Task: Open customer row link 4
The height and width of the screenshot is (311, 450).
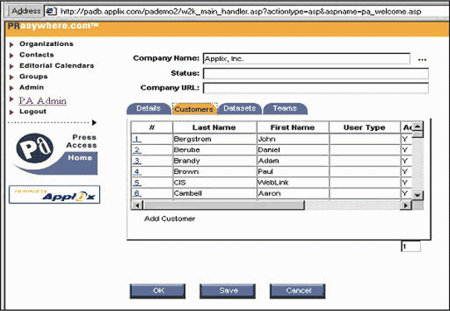Action: [137, 171]
